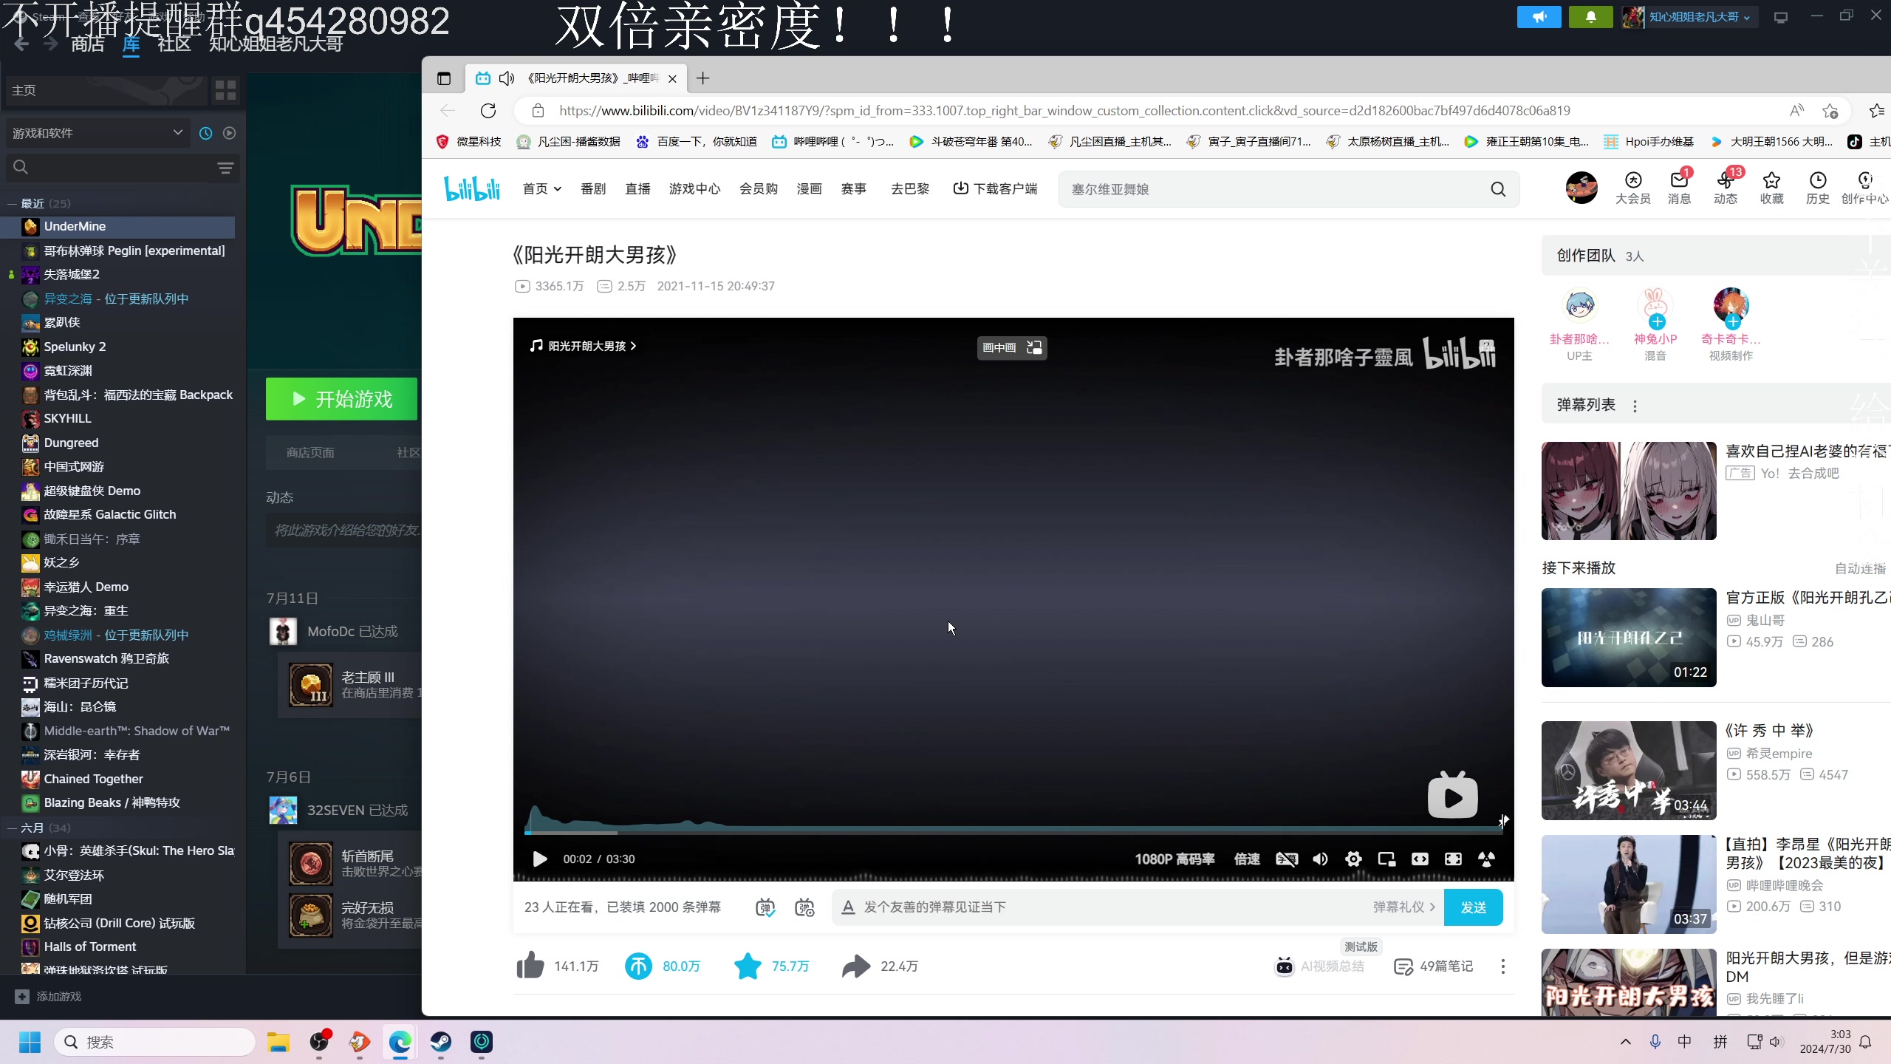The image size is (1891, 1064).
Task: Open 阳光开朗大男孩 music link in player
Action: [583, 346]
